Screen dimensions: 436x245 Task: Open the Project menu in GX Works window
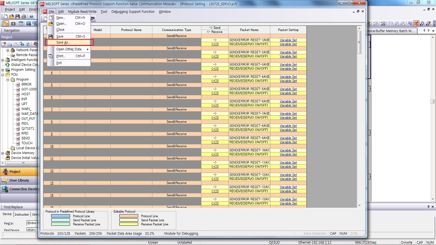(10, 9)
